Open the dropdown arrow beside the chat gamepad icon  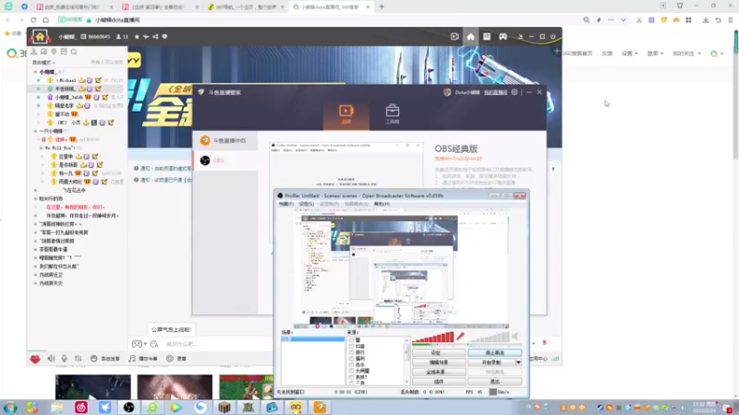145,344
